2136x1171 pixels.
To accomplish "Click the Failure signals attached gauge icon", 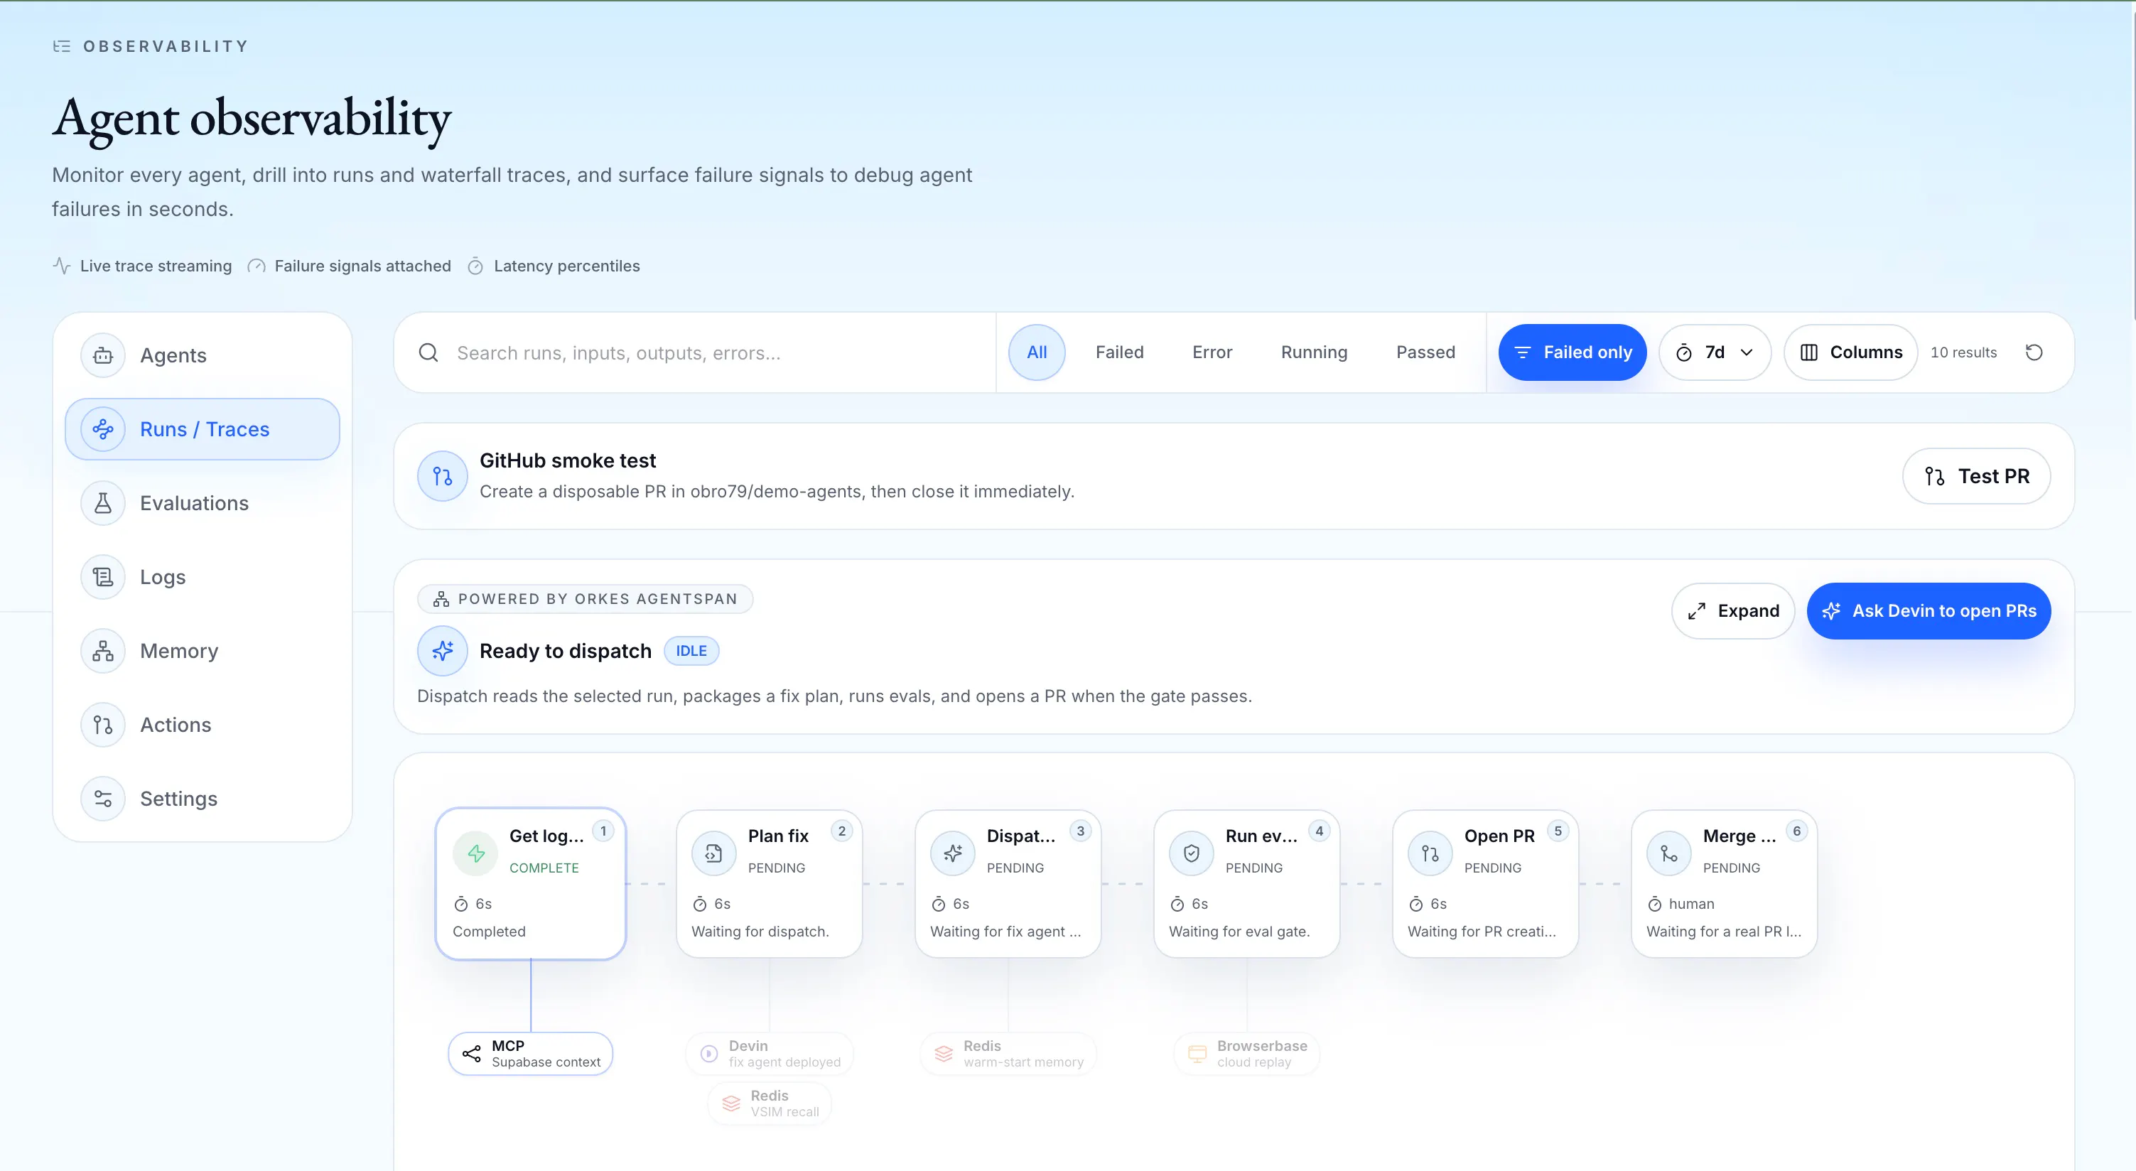I will 257,266.
